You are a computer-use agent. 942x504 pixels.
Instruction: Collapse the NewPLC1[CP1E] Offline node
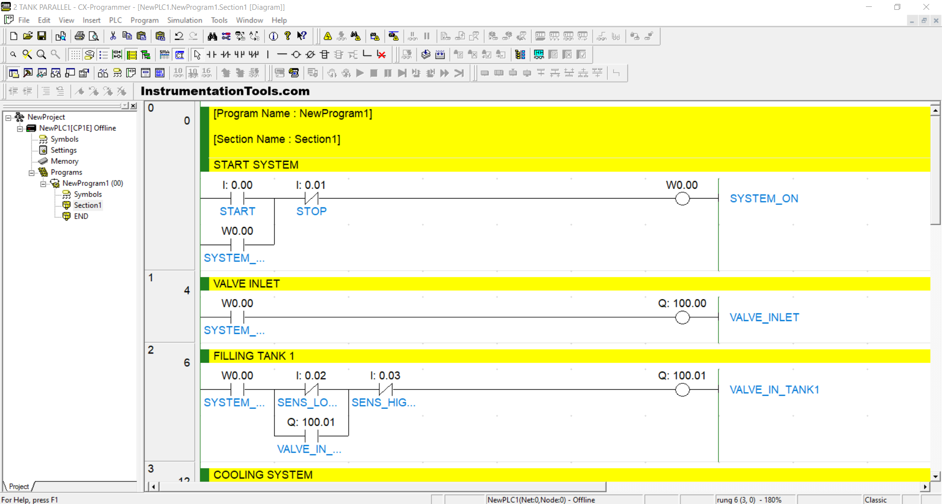click(20, 128)
